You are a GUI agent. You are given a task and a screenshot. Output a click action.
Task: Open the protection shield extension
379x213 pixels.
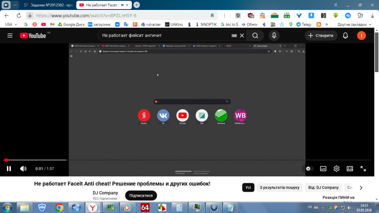(238, 15)
